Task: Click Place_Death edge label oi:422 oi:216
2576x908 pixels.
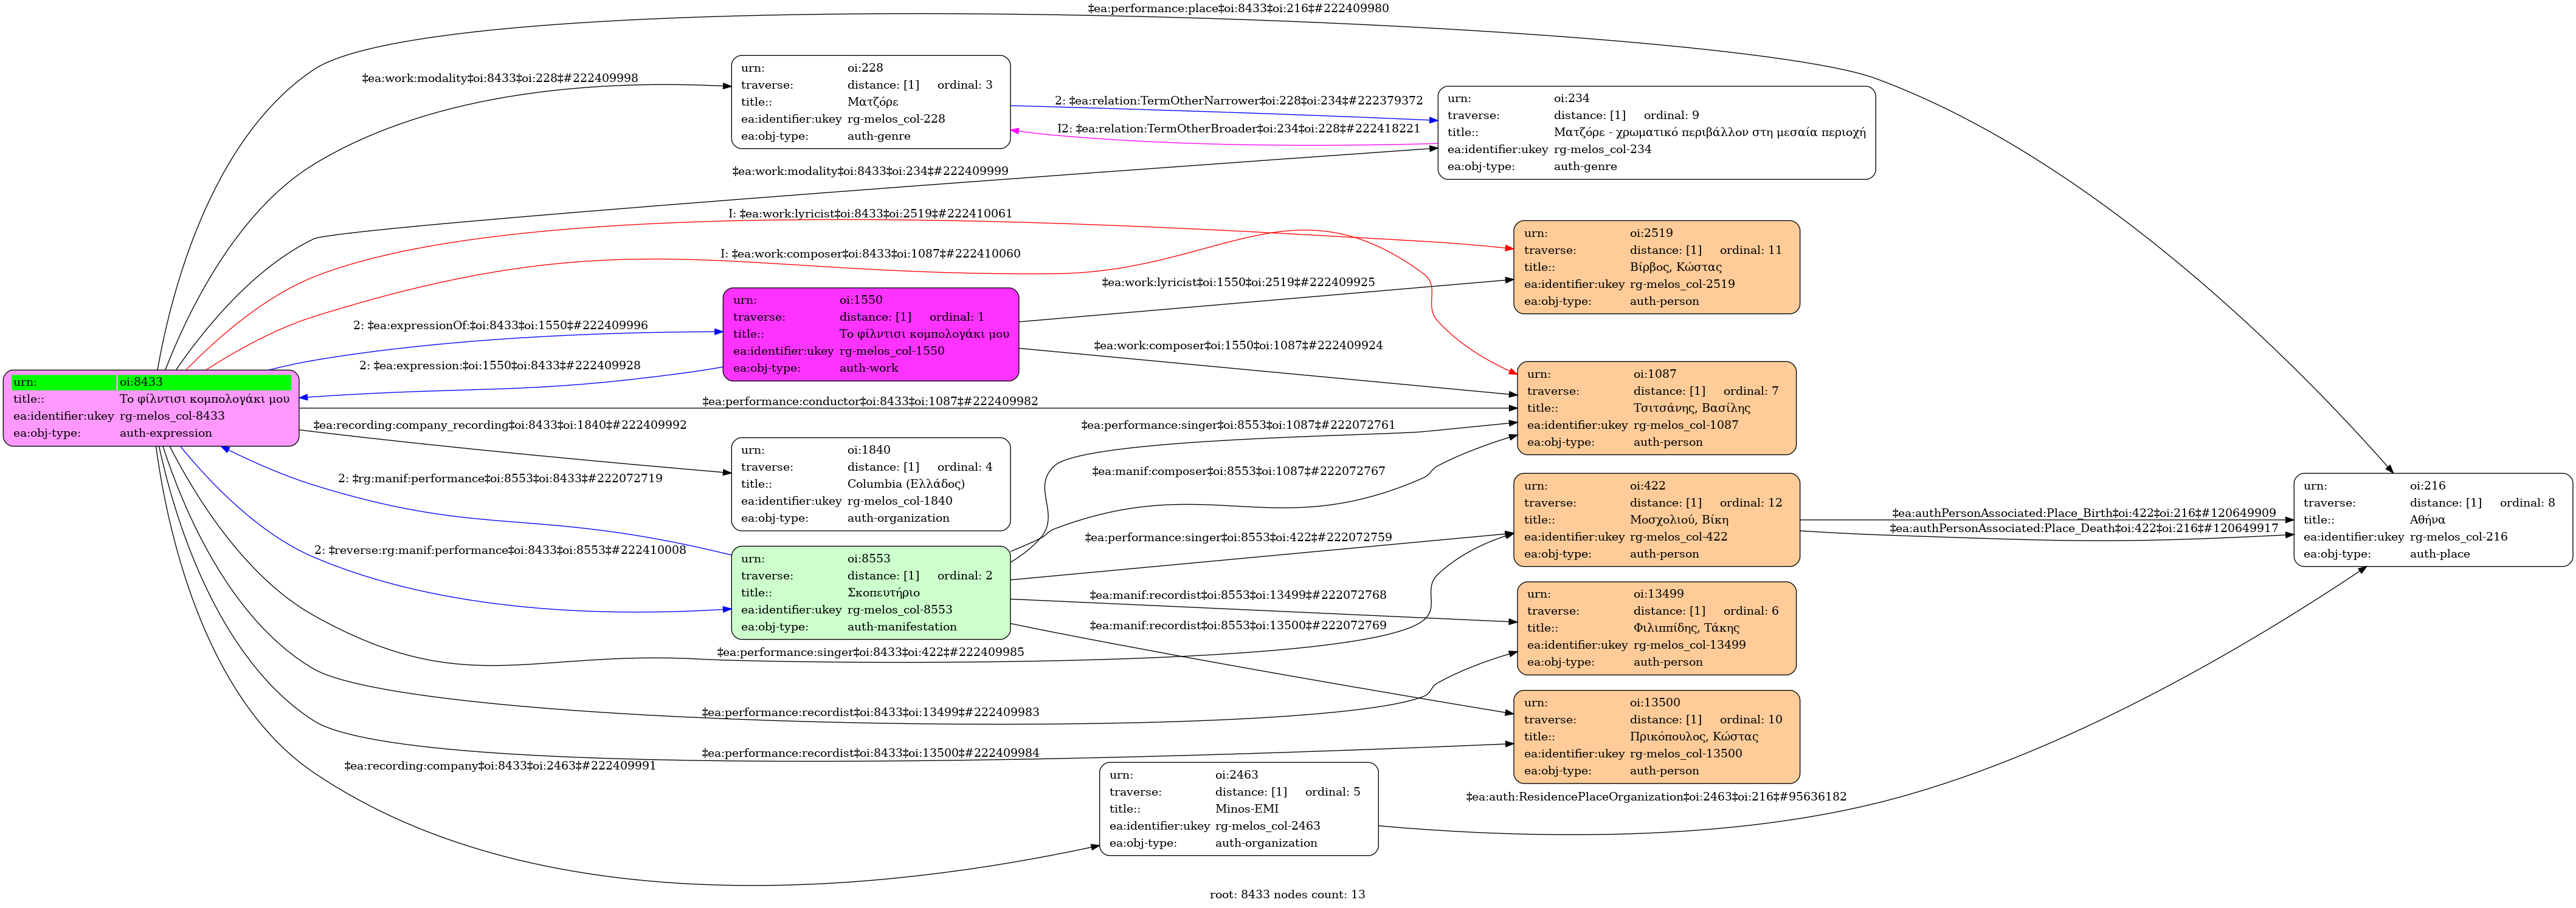Action: [x=2084, y=528]
